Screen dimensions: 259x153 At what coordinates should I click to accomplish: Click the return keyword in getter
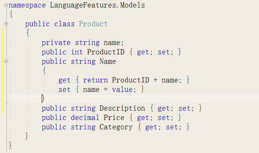pyautogui.click(x=95, y=80)
